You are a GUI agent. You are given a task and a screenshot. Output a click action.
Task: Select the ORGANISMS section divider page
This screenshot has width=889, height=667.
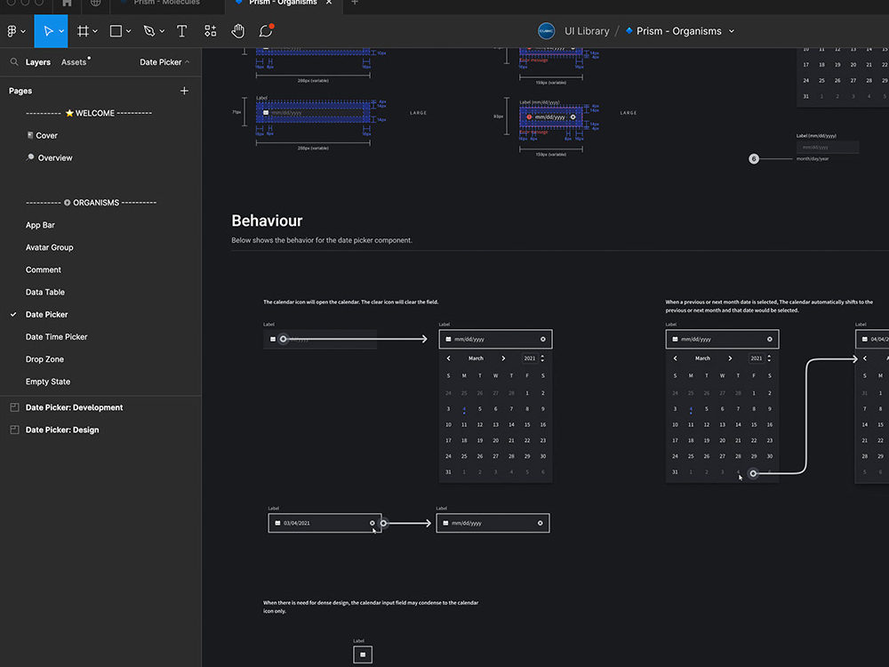click(x=92, y=203)
